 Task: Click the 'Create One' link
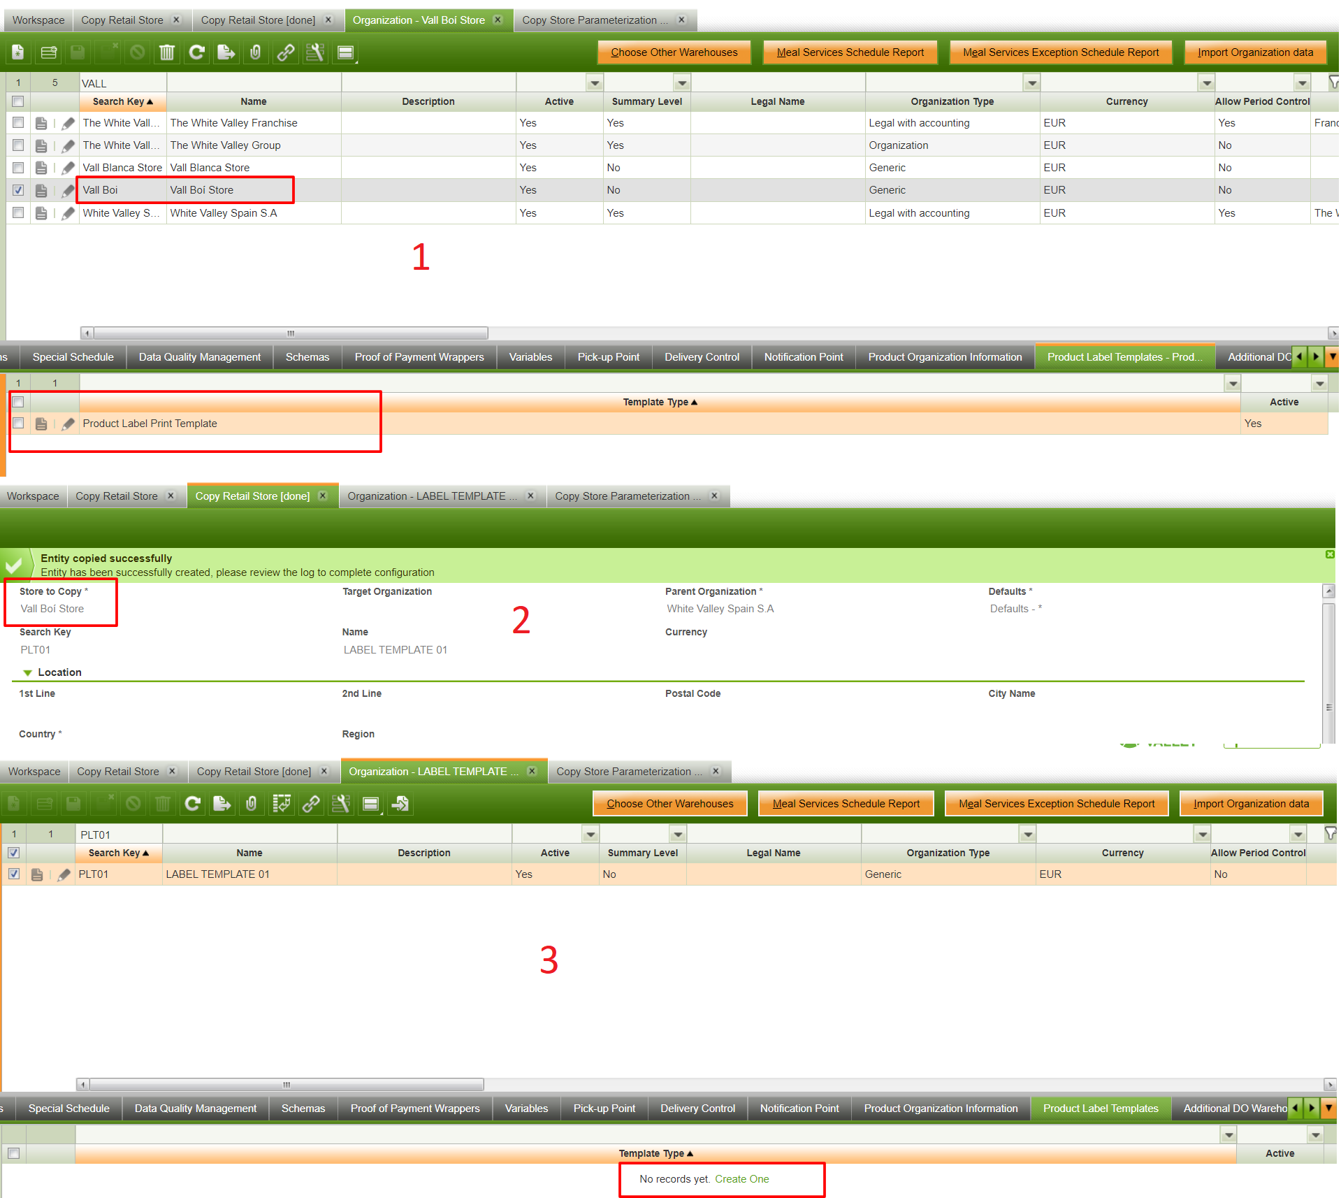pyautogui.click(x=741, y=1179)
